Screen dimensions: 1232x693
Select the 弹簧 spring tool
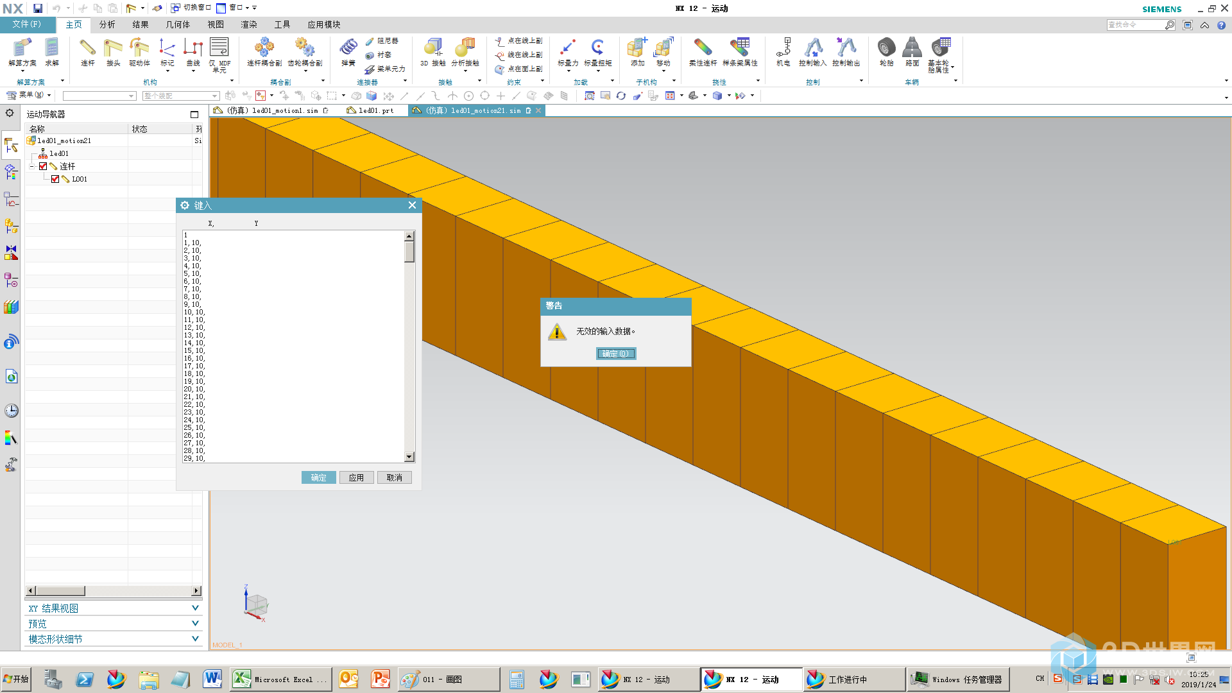348,53
